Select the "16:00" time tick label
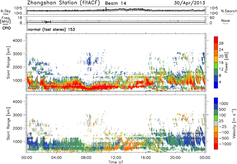This screenshot has height=164, width=237. click(x=145, y=158)
